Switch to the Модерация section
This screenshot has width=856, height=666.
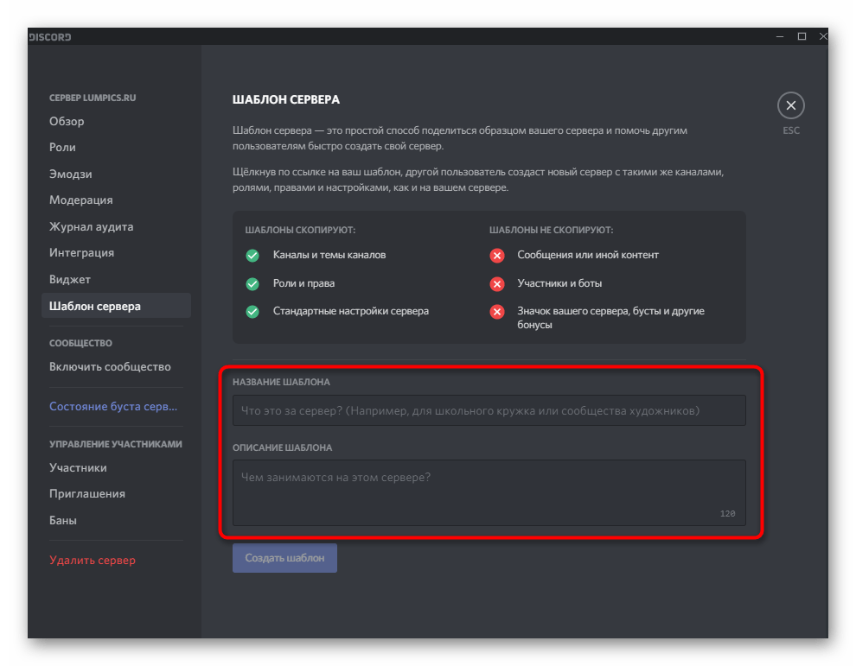81,200
